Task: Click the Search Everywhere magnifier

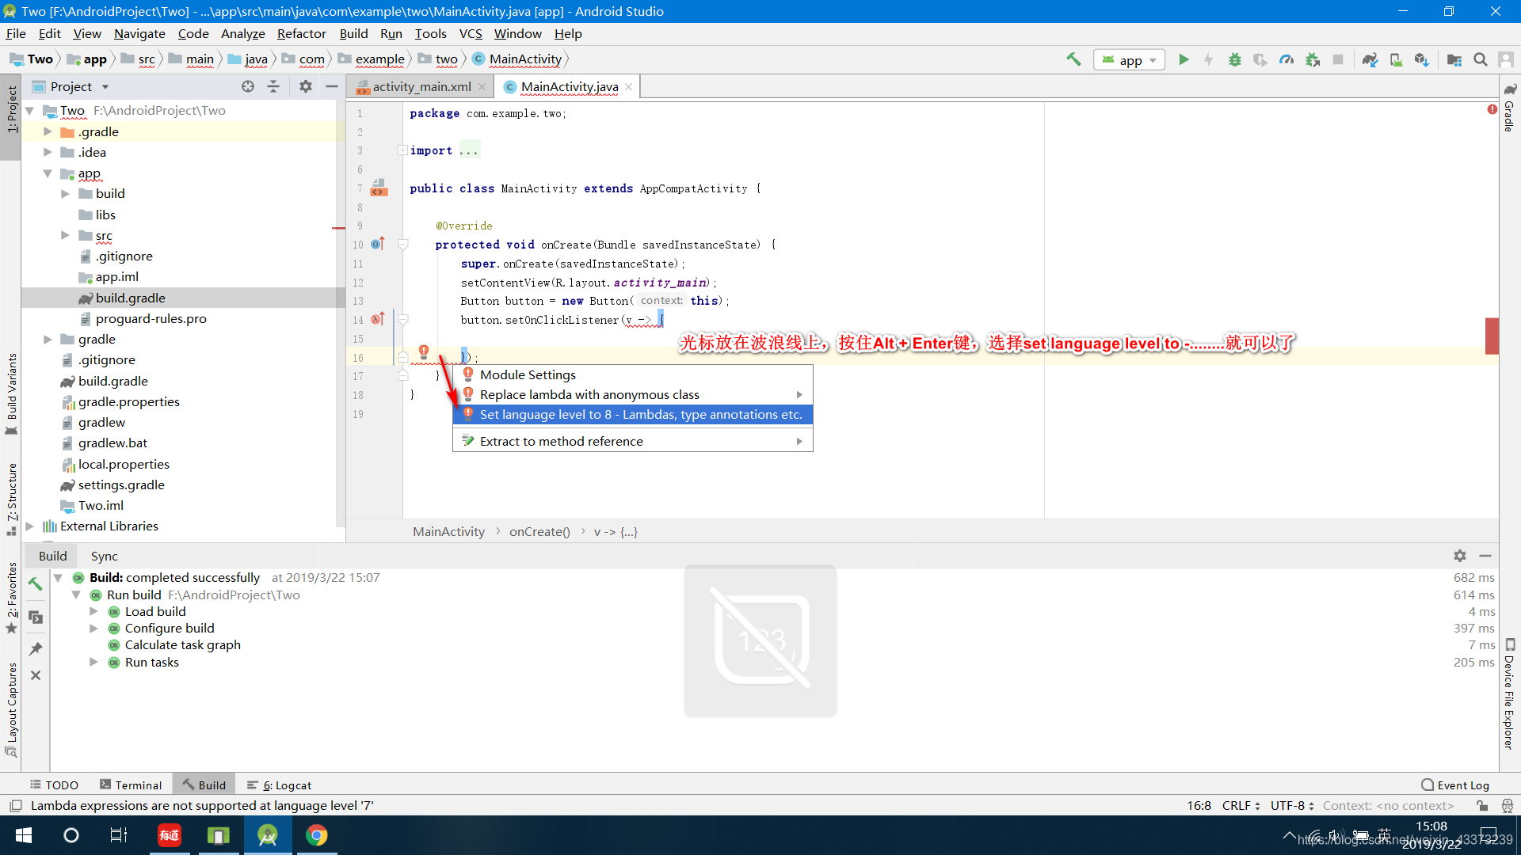Action: point(1480,59)
